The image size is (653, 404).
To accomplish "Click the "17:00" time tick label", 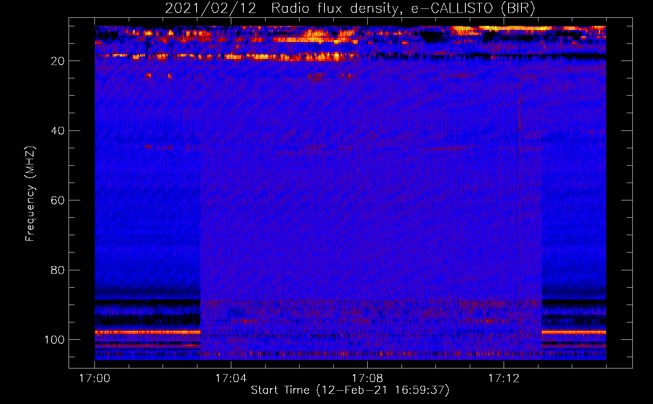I will click(x=94, y=379).
